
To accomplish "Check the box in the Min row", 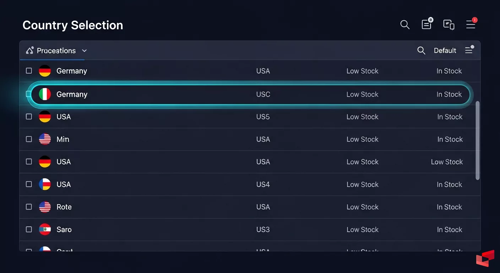I will (x=29, y=139).
